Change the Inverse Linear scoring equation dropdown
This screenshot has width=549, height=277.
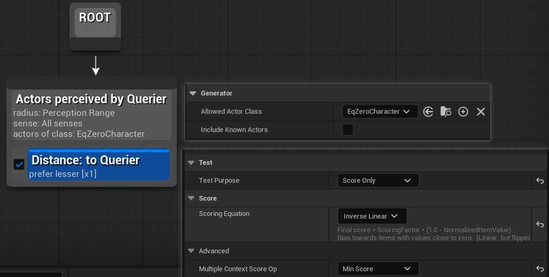(372, 216)
